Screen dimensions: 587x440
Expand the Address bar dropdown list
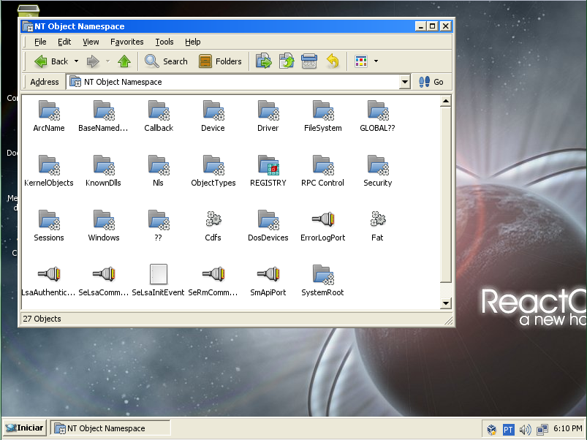click(x=405, y=82)
